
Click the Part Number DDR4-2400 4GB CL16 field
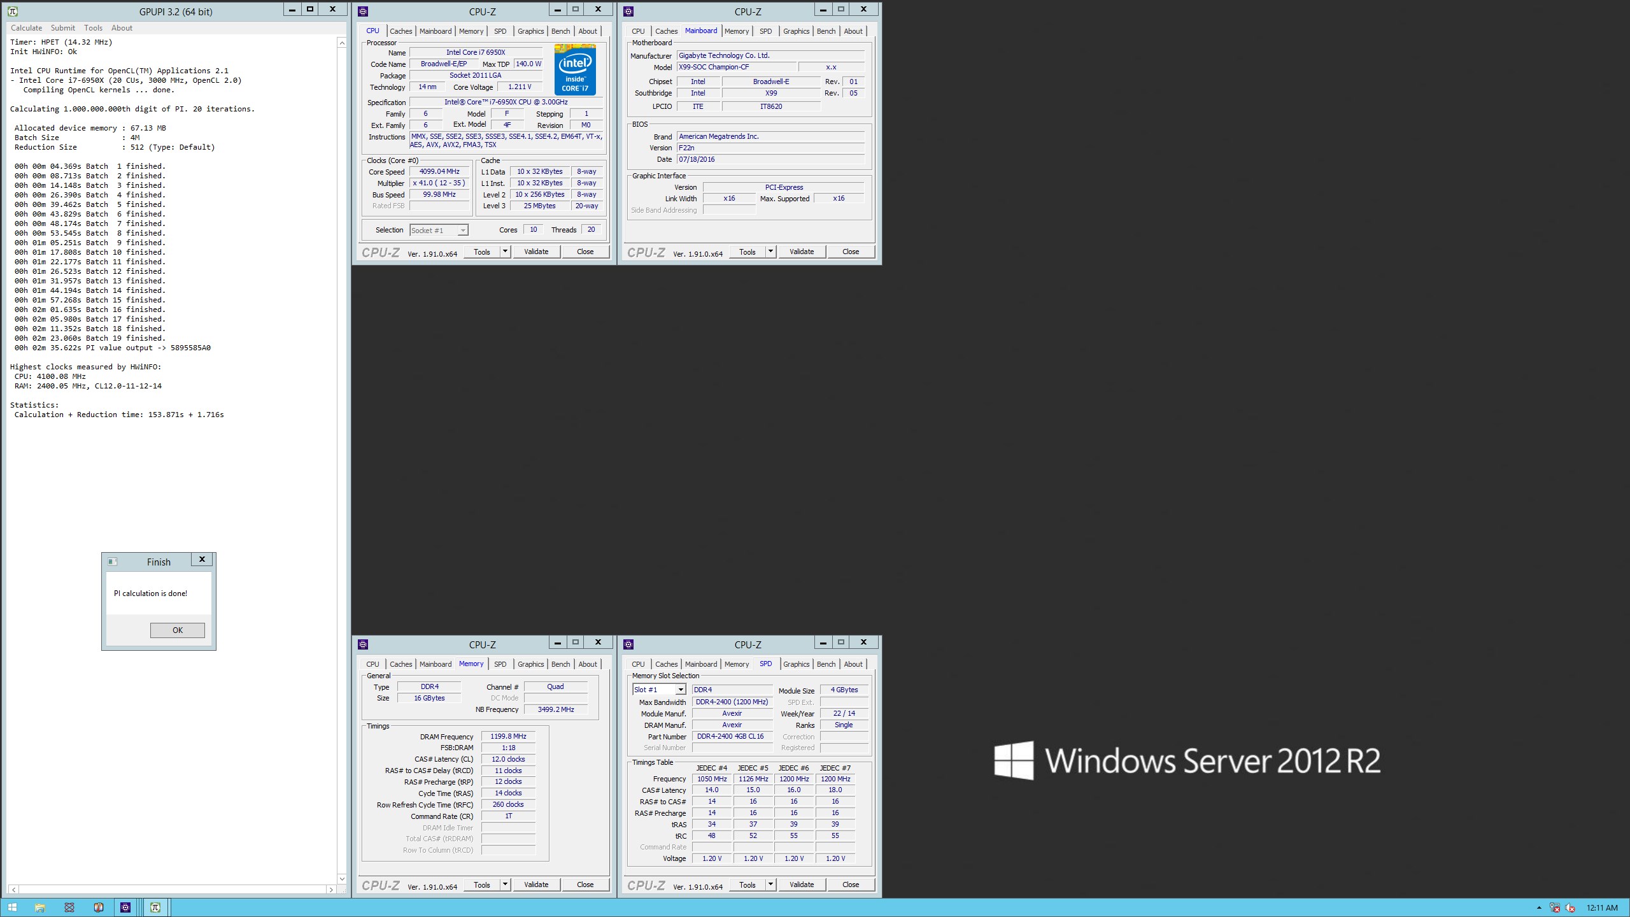732,736
